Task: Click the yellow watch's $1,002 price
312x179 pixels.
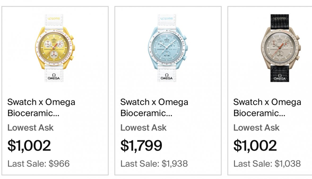Action: pyautogui.click(x=29, y=145)
